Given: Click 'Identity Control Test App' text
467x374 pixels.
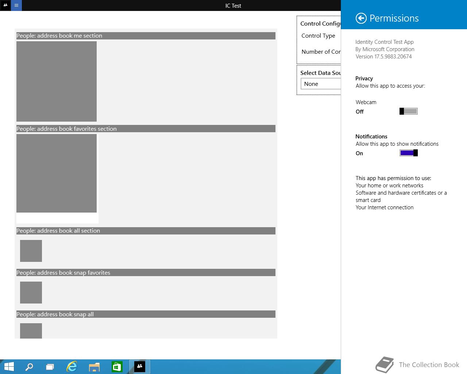Looking at the screenshot, I should tap(385, 42).
